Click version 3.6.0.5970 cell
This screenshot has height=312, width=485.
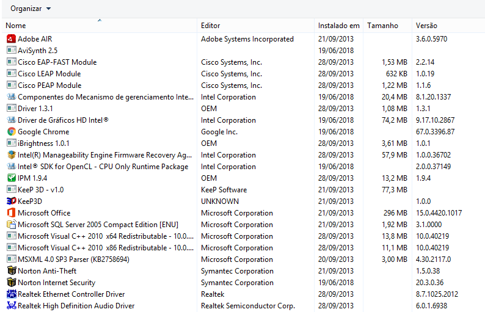[x=431, y=39]
